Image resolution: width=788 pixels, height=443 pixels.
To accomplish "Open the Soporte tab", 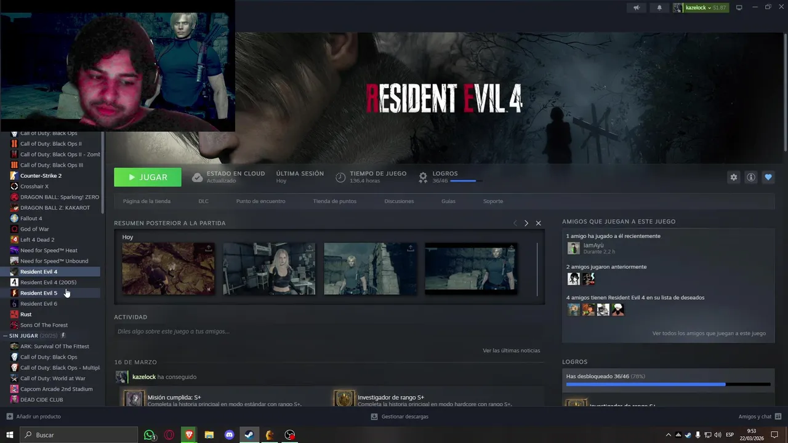I will coord(492,201).
